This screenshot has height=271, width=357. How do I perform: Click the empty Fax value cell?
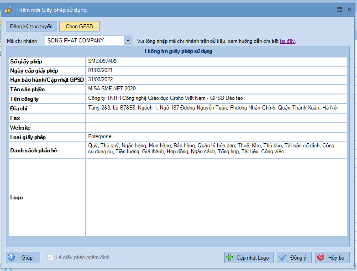tap(216, 118)
